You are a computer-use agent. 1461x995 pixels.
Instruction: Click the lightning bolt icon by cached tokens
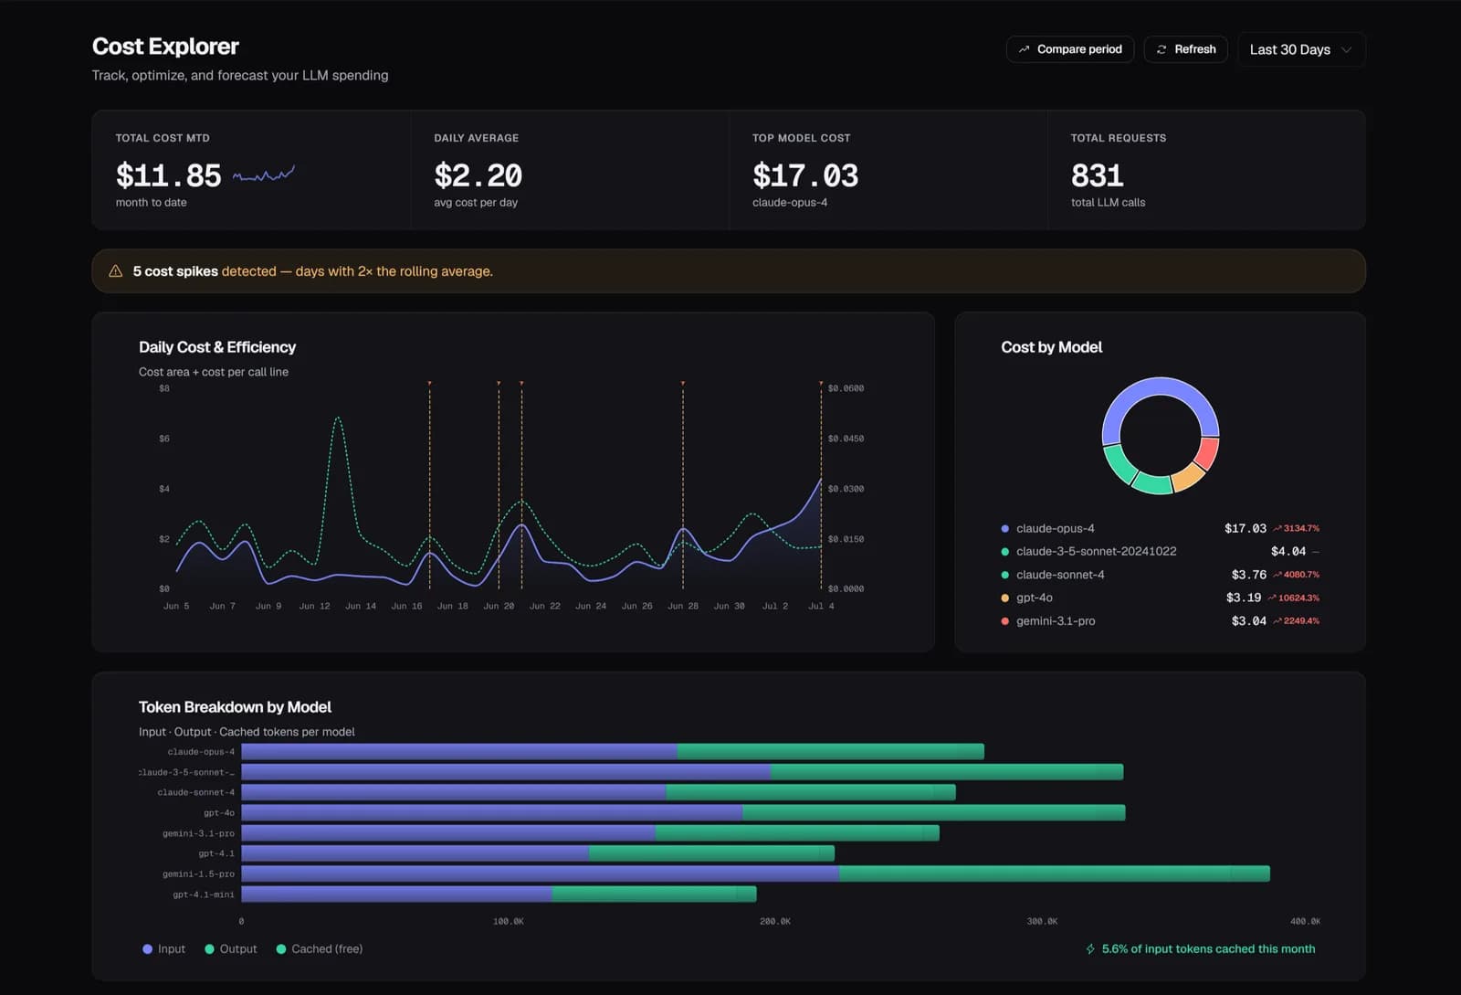click(x=1090, y=949)
